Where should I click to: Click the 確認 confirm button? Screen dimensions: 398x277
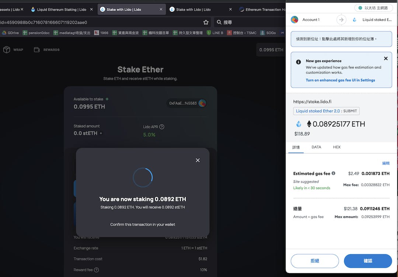[x=368, y=261]
